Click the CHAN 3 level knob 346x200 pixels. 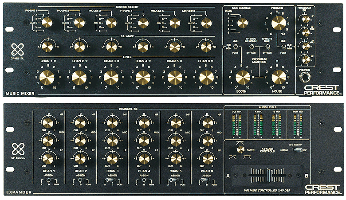111,78
